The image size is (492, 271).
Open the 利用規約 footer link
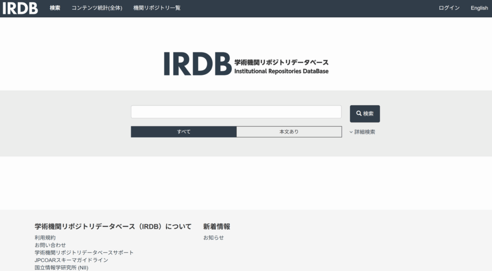(45, 238)
